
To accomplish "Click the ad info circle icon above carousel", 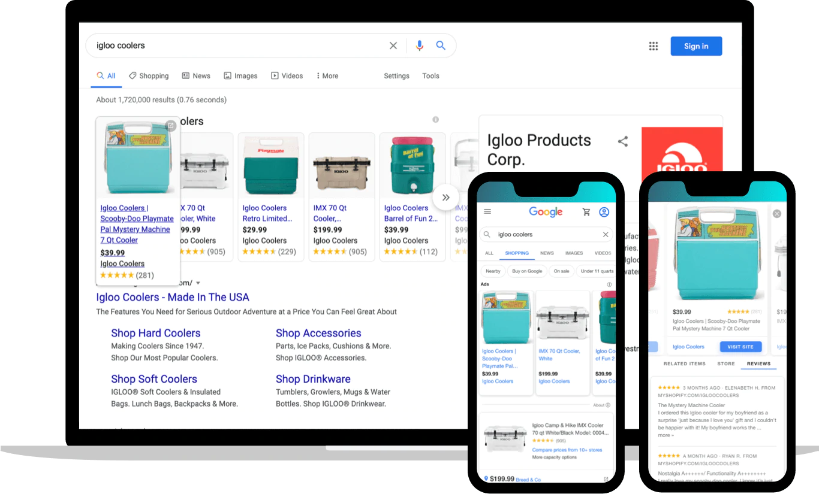I will [x=436, y=120].
